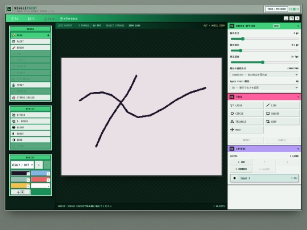Click the WigglePaint app logo icon

coord(9,9)
